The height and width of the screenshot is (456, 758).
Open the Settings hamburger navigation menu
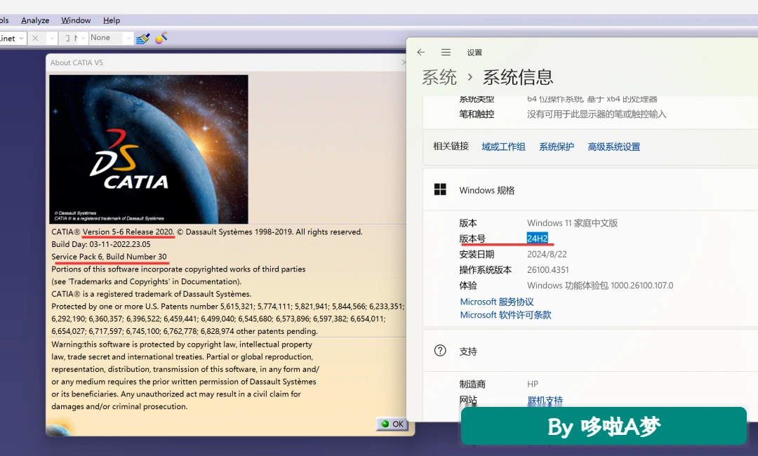[446, 52]
